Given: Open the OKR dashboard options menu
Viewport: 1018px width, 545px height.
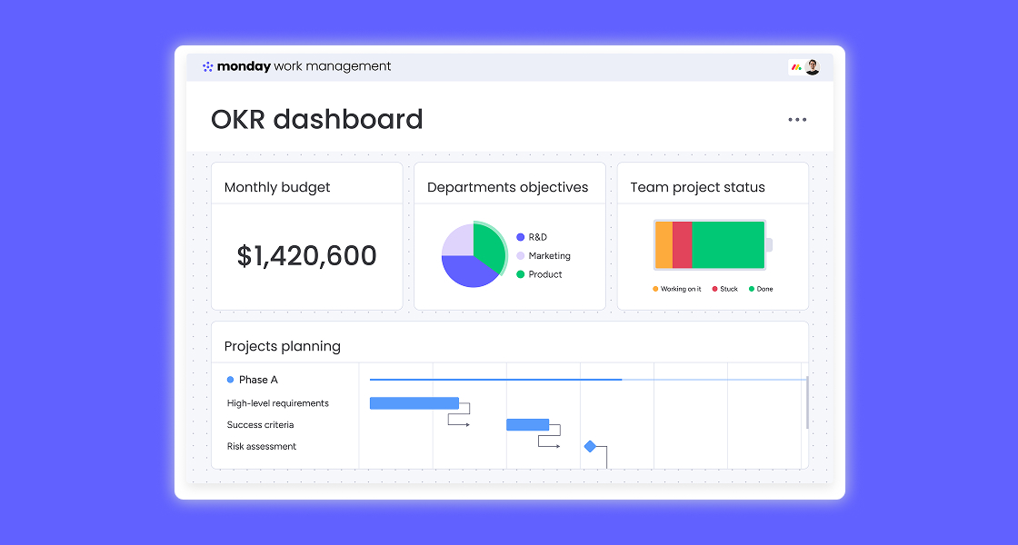Looking at the screenshot, I should (797, 119).
